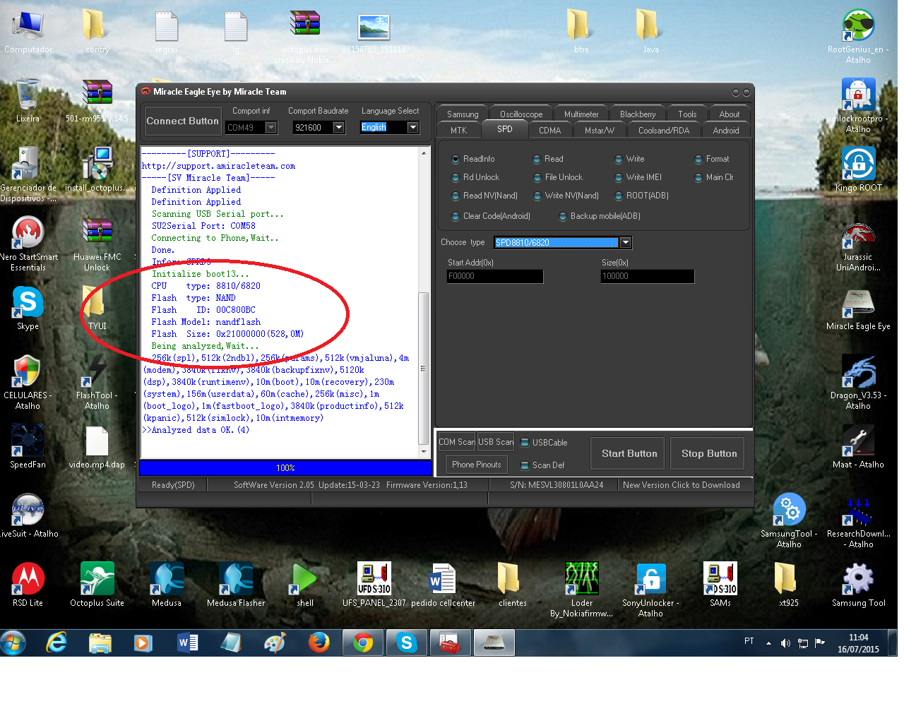Click the Start Button
The image size is (904, 723).
point(629,454)
